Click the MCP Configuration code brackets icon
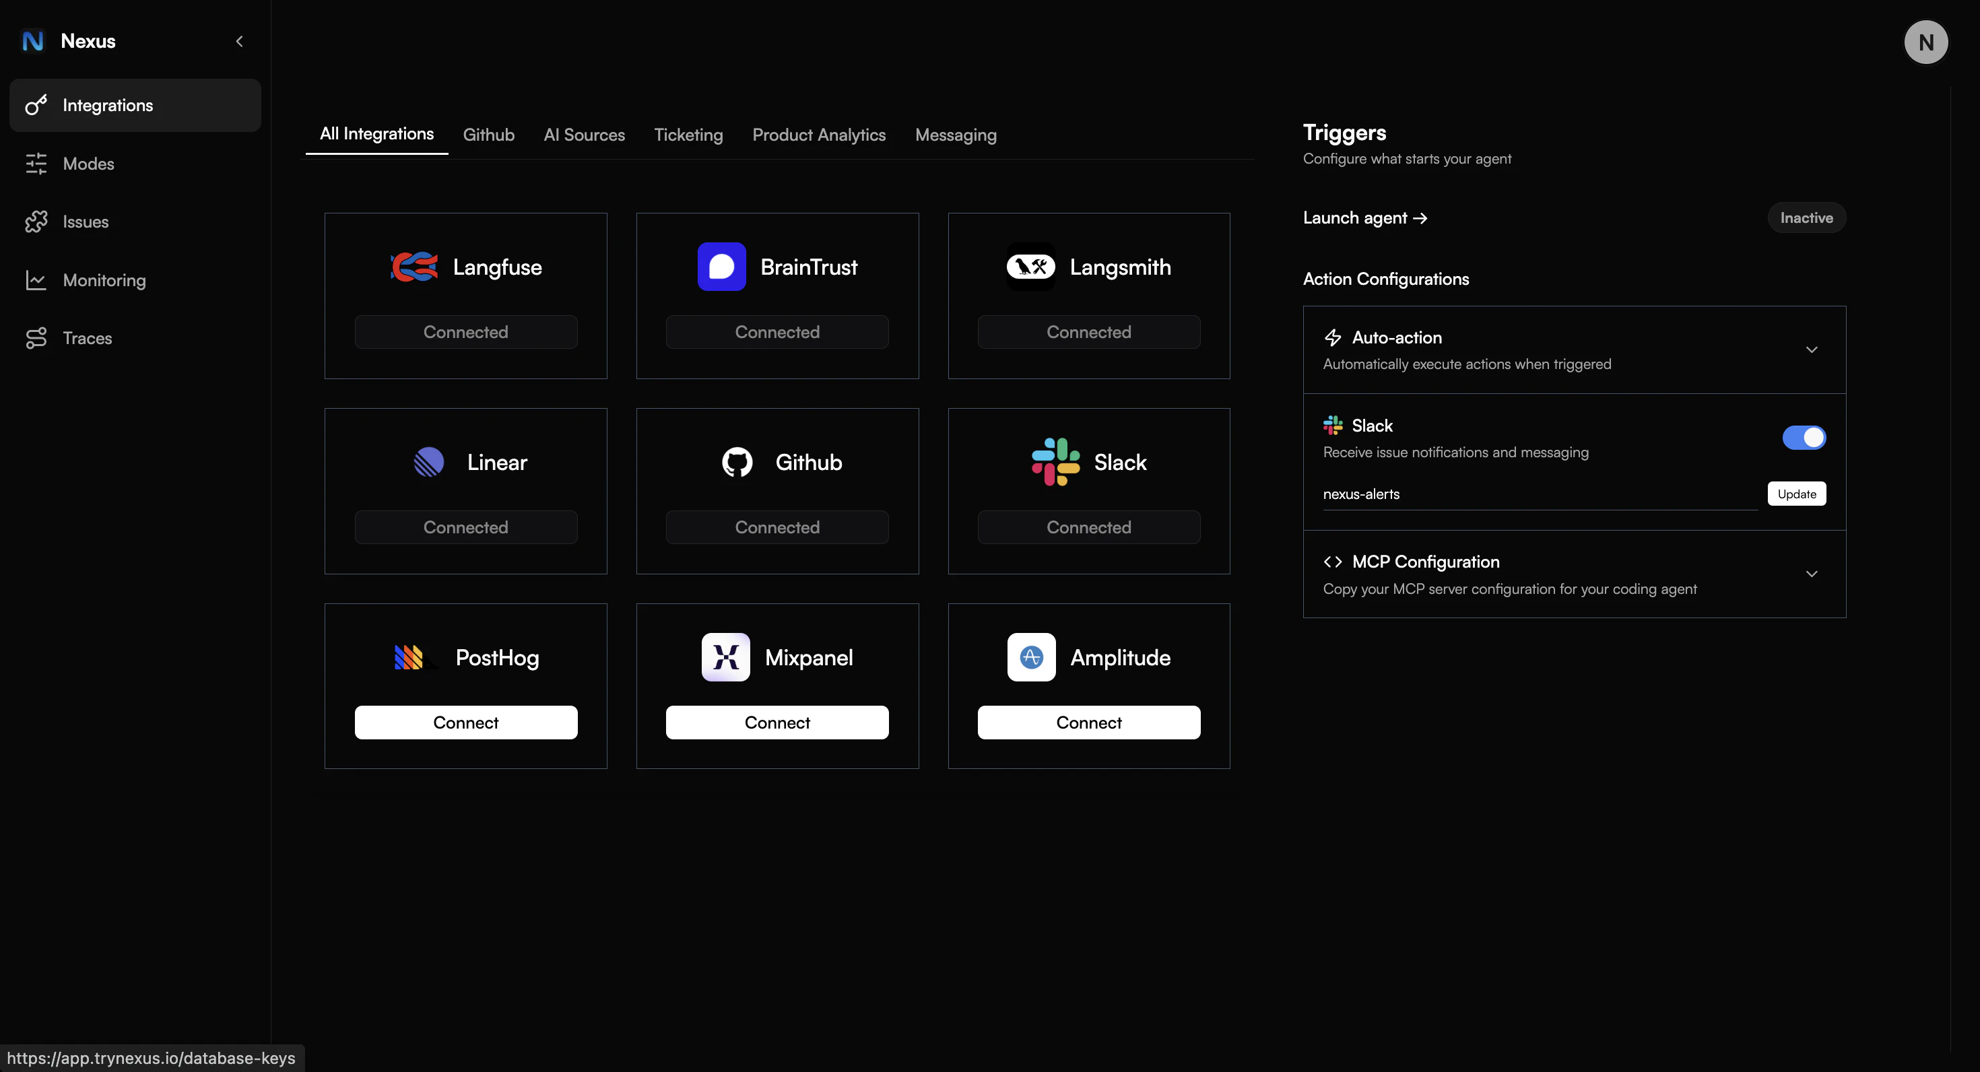This screenshot has width=1980, height=1072. pyautogui.click(x=1333, y=562)
